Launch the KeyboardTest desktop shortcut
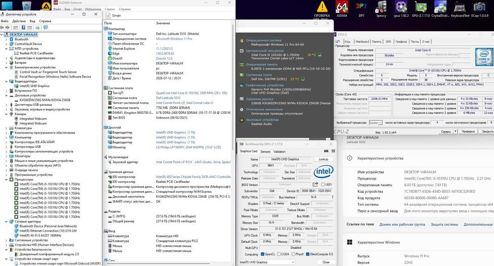This screenshot has height=266, width=494. (460, 9)
